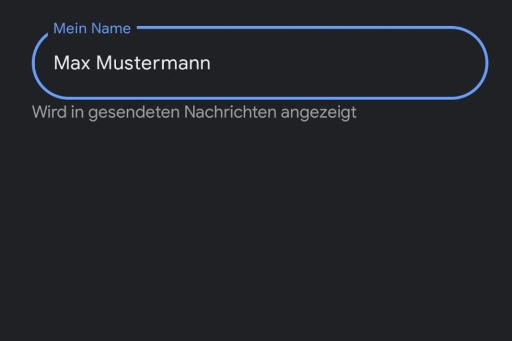Click the word Mein in the label
Image resolution: width=512 pixels, height=341 pixels.
tap(68, 28)
